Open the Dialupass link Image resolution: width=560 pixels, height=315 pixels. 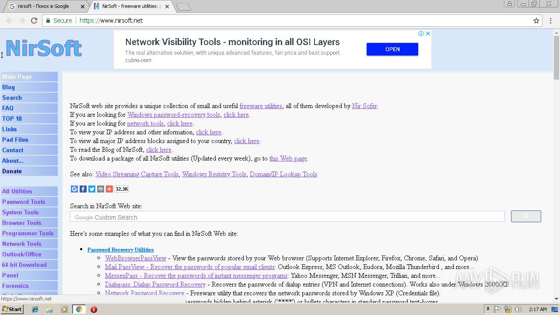[x=155, y=284]
